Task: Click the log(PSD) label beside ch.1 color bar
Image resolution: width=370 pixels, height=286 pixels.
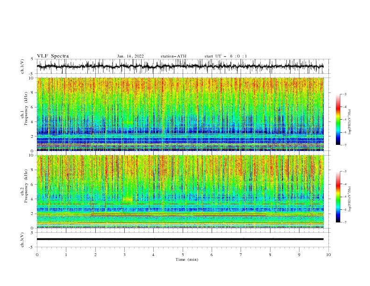Action: 350,122
